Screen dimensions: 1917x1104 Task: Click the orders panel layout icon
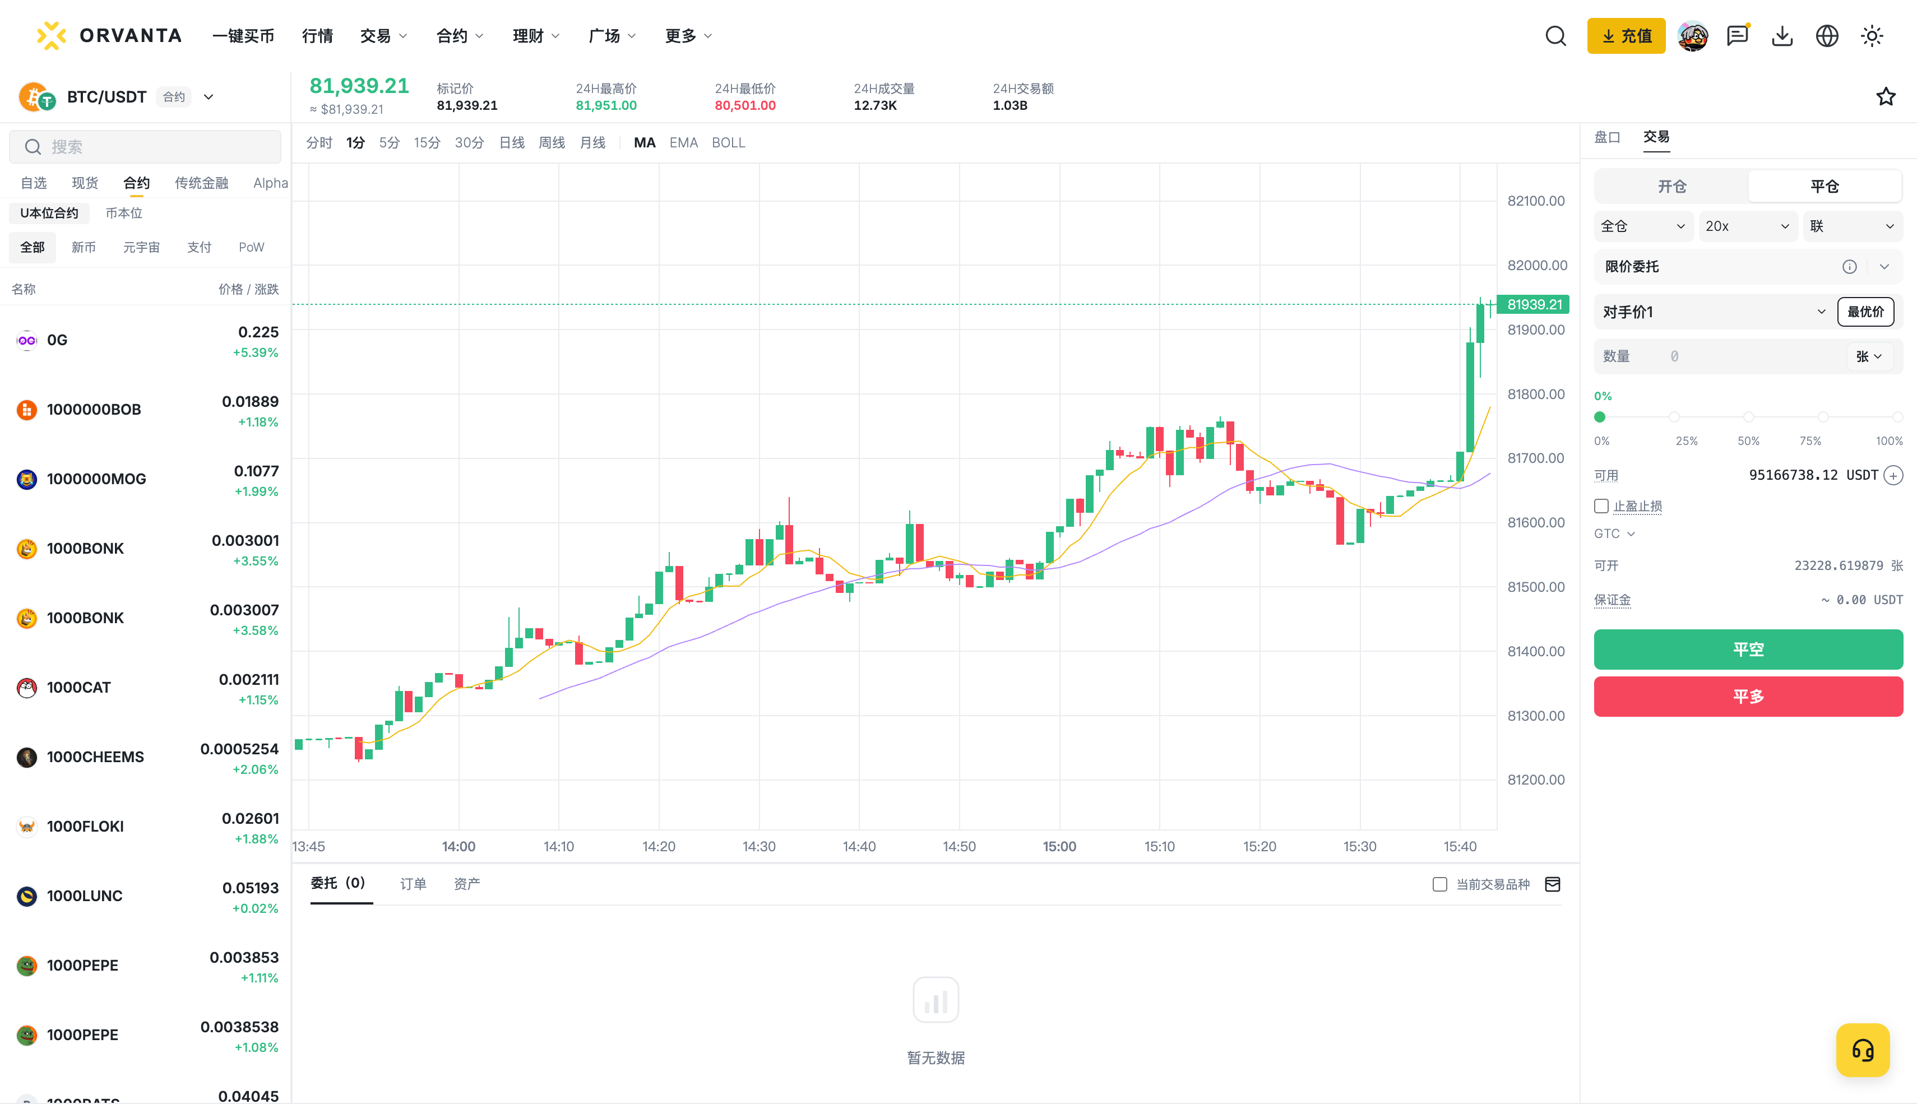click(x=1552, y=884)
